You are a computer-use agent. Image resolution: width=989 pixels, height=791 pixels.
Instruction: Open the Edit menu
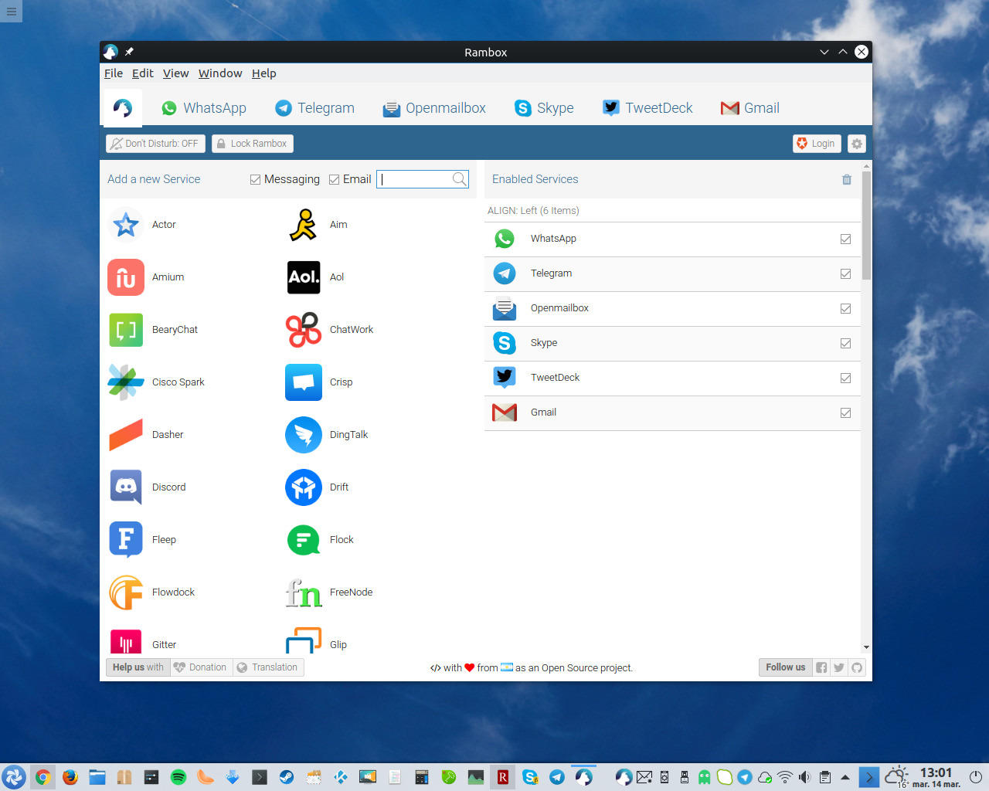coord(143,73)
